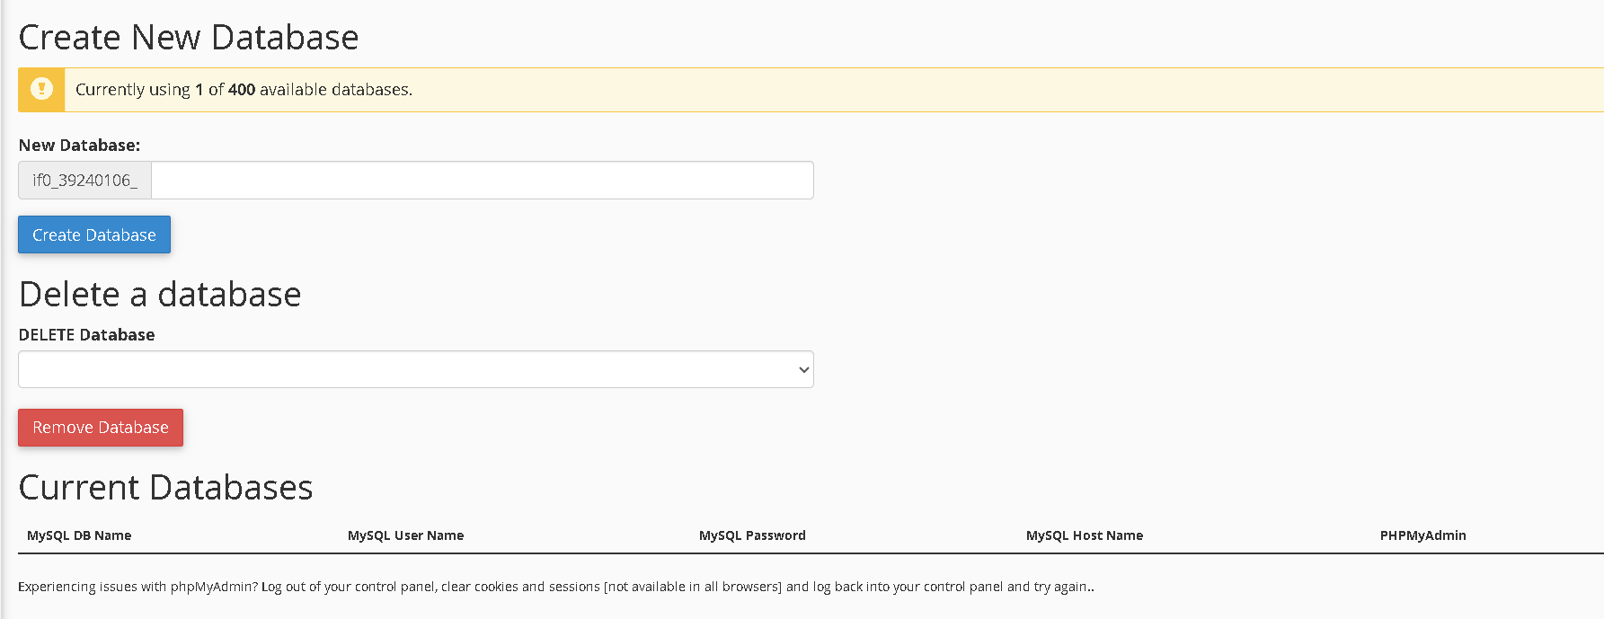Click the 'Currently using 1 of 400' alert text
This screenshot has height=619, width=1604.
244,90
